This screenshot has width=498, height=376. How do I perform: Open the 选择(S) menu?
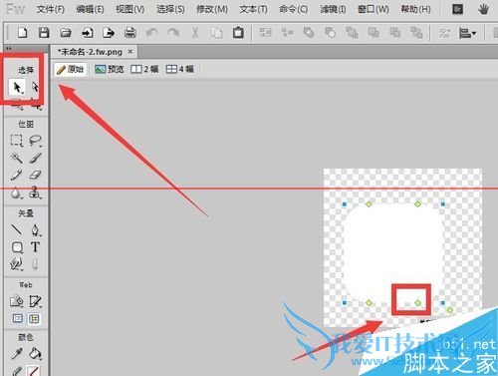(x=170, y=9)
